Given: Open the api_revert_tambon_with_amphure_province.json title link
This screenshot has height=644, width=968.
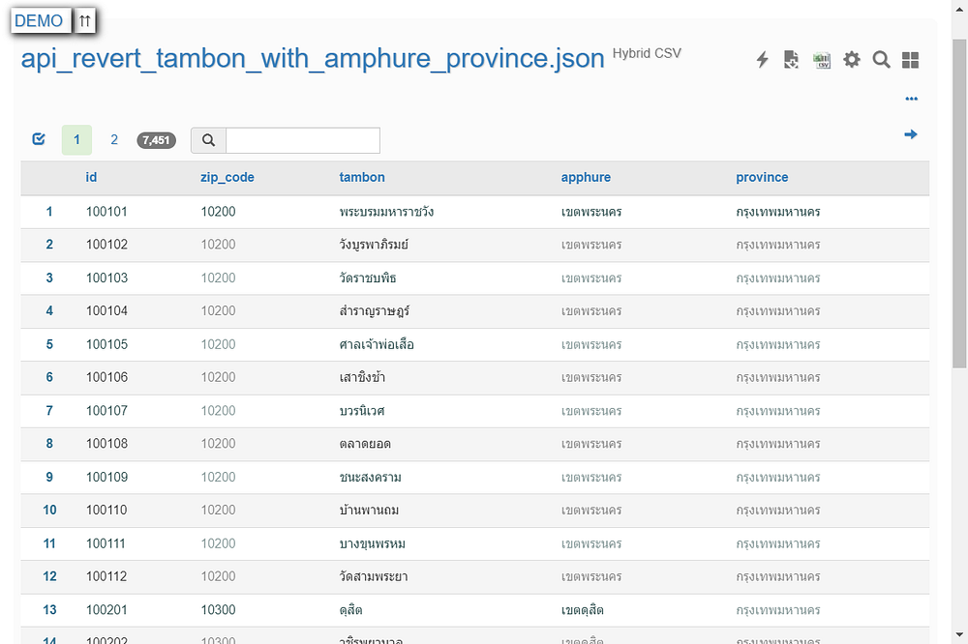Looking at the screenshot, I should (313, 59).
